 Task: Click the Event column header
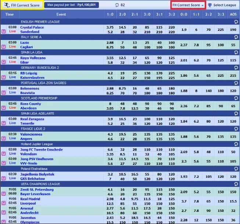pos(61,14)
